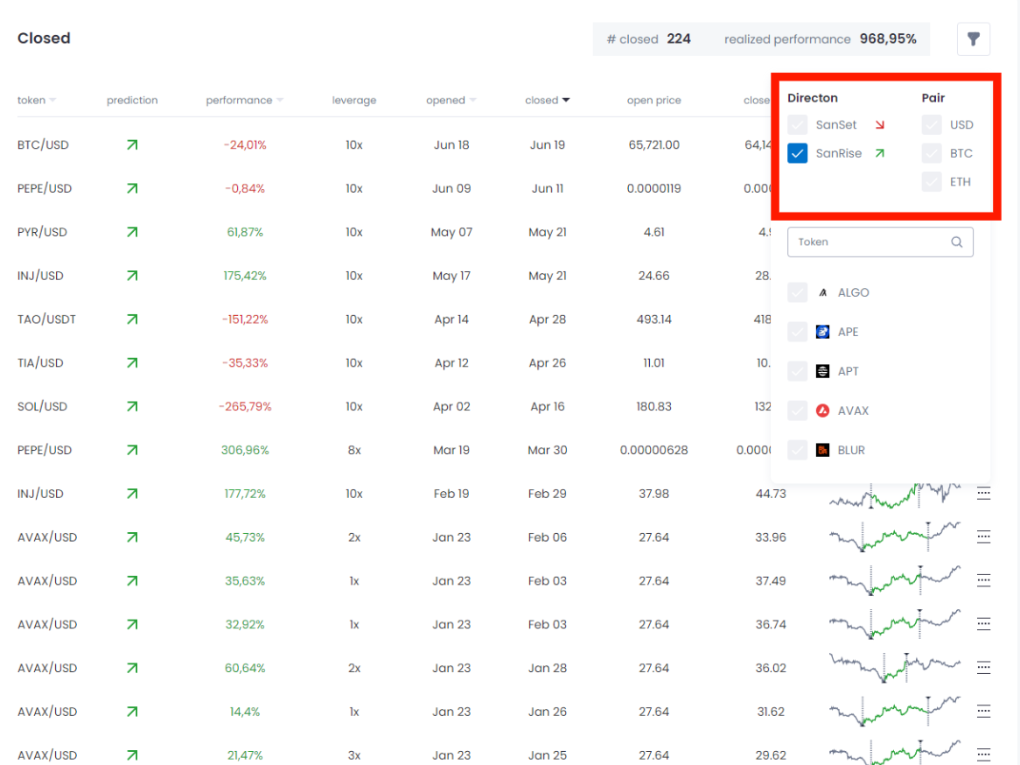Viewport: 1020px width, 765px height.
Task: Check the BLUR token checkbox
Action: pyautogui.click(x=798, y=450)
